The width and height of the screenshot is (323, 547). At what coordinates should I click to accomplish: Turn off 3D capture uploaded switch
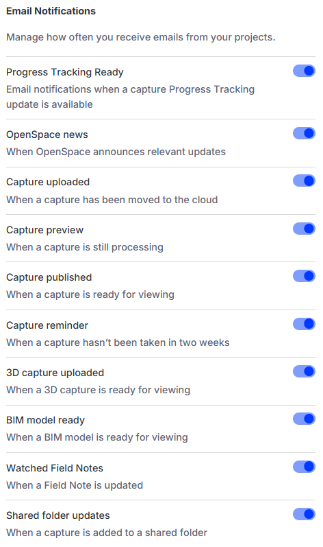point(304,371)
